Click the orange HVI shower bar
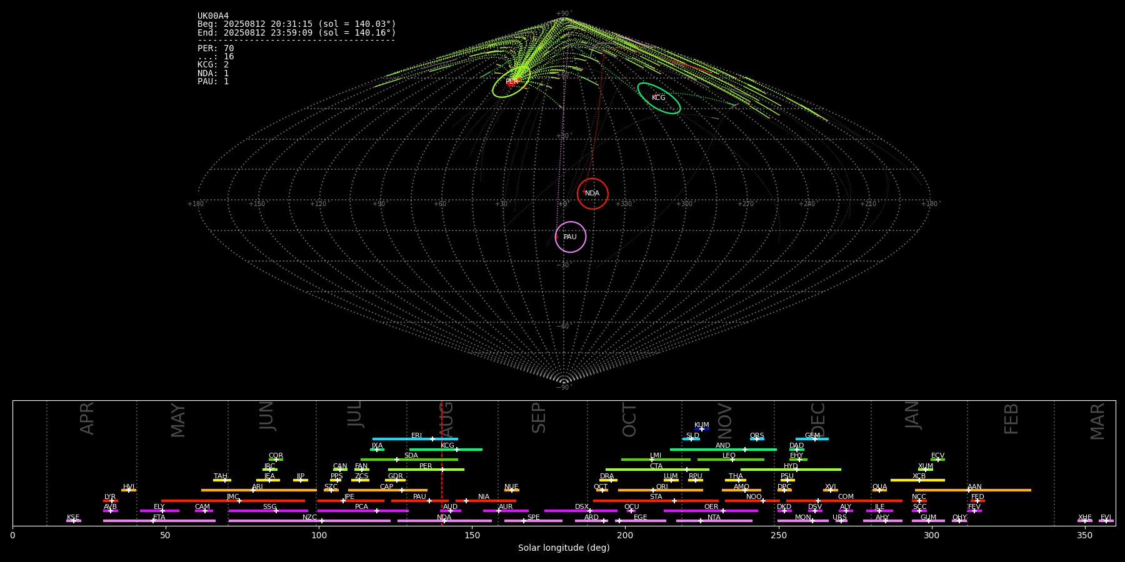The height and width of the screenshot is (562, 1125). tap(129, 490)
